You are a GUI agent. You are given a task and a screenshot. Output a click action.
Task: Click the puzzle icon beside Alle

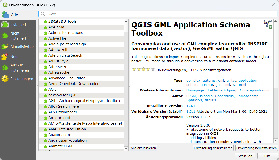coord(5,15)
